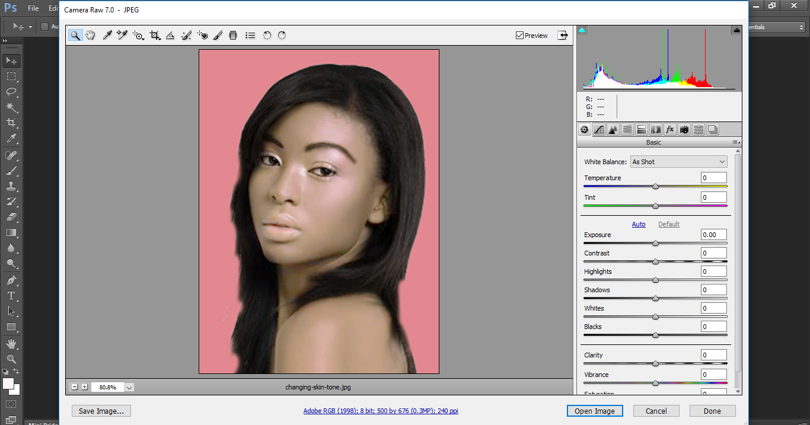Click the Shadows slider handle
The image size is (810, 425).
pos(655,298)
